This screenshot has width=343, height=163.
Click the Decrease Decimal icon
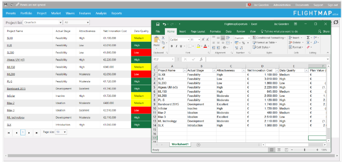pos(241,48)
